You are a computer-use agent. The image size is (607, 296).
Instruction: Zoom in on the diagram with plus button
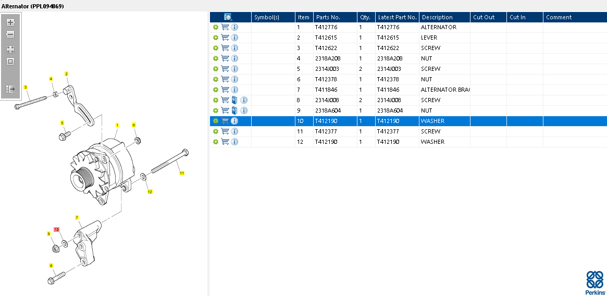click(10, 22)
